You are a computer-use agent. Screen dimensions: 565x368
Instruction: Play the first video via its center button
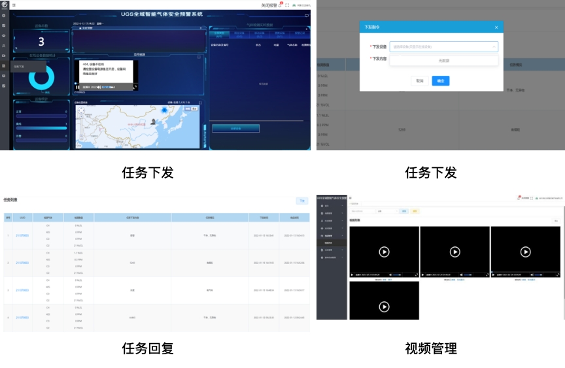(x=384, y=252)
